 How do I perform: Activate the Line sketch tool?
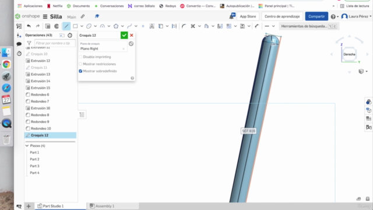pyautogui.click(x=66, y=26)
